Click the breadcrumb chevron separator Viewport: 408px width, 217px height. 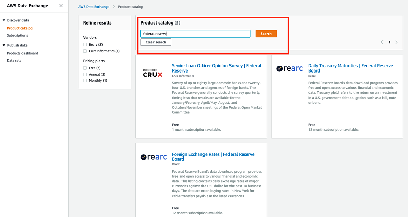point(114,7)
